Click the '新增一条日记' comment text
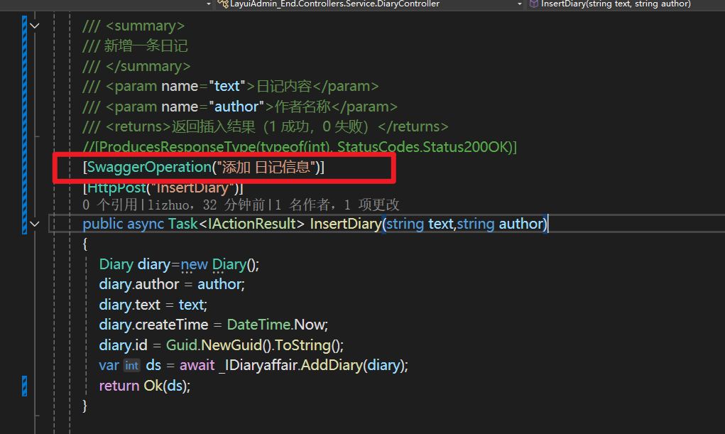The image size is (725, 434). tap(146, 45)
